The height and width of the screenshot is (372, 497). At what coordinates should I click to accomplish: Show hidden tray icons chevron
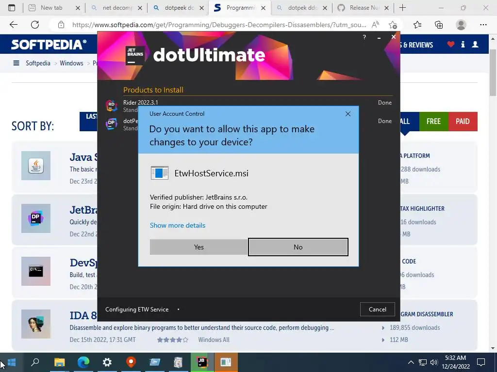(x=411, y=362)
